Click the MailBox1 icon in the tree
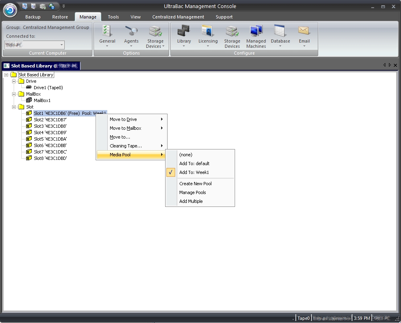401x323 pixels. (x=29, y=100)
